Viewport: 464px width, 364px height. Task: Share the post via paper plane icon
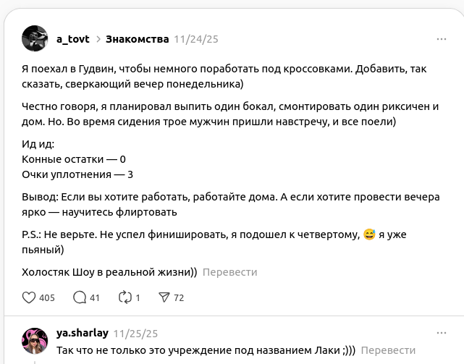[x=164, y=297]
